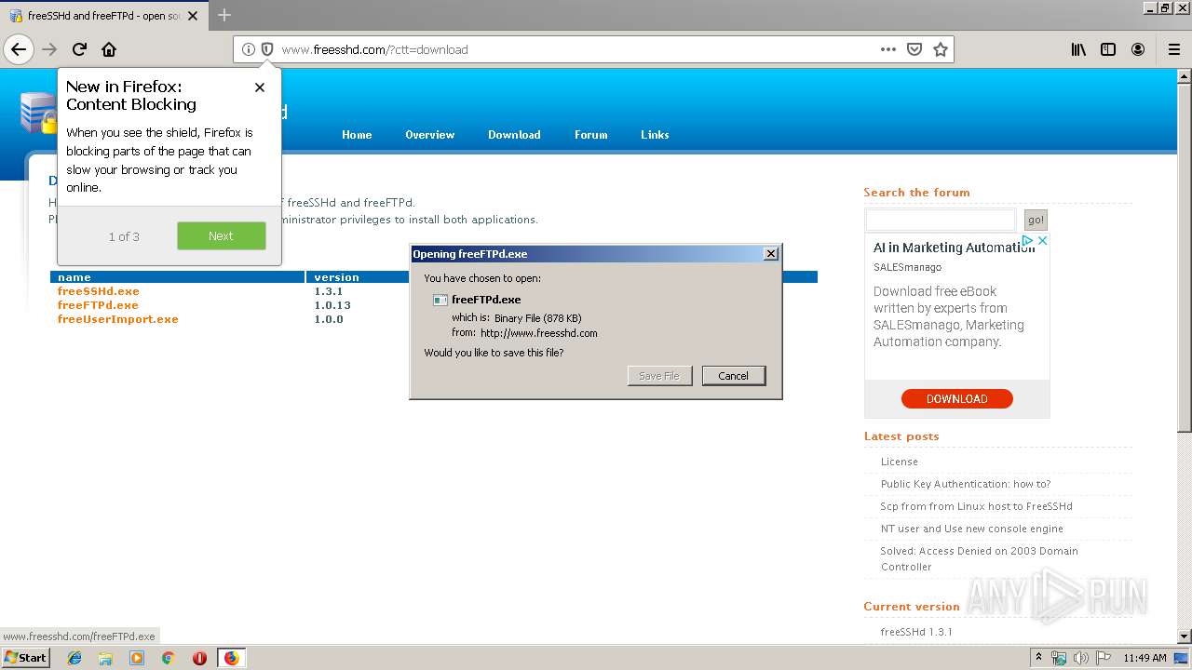
Task: Click freeSSHd 1.3.1 under Current version
Action: point(916,632)
